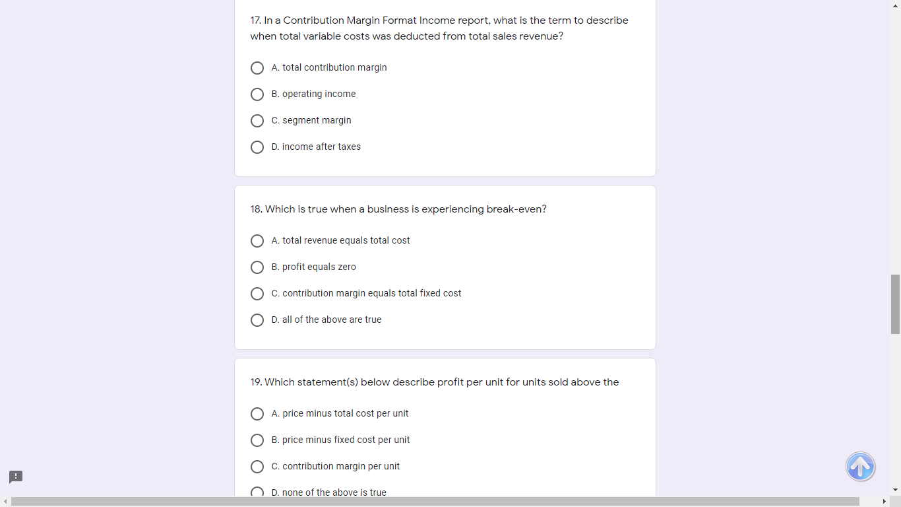Select C. contribution margin per unit
The width and height of the screenshot is (901, 507).
(x=257, y=466)
